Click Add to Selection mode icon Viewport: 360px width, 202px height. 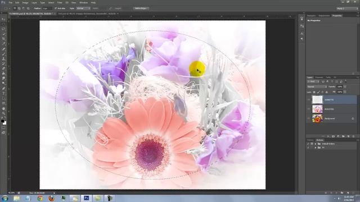click(19, 8)
